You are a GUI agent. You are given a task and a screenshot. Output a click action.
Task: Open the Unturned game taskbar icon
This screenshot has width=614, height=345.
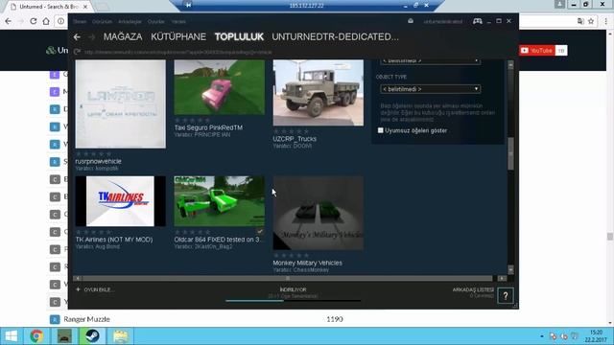click(64, 336)
